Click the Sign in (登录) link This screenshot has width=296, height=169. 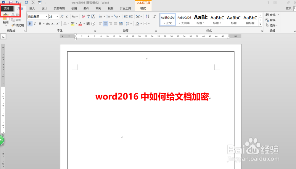(288, 8)
